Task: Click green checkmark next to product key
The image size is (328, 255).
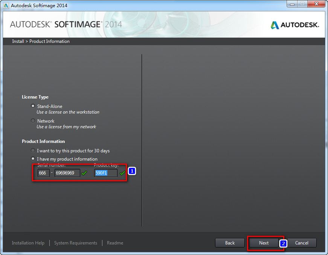Action: (123, 173)
